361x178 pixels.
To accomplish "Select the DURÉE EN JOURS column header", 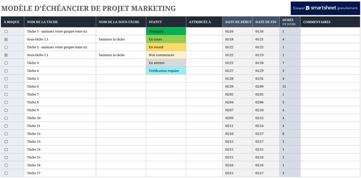I will point(290,22).
